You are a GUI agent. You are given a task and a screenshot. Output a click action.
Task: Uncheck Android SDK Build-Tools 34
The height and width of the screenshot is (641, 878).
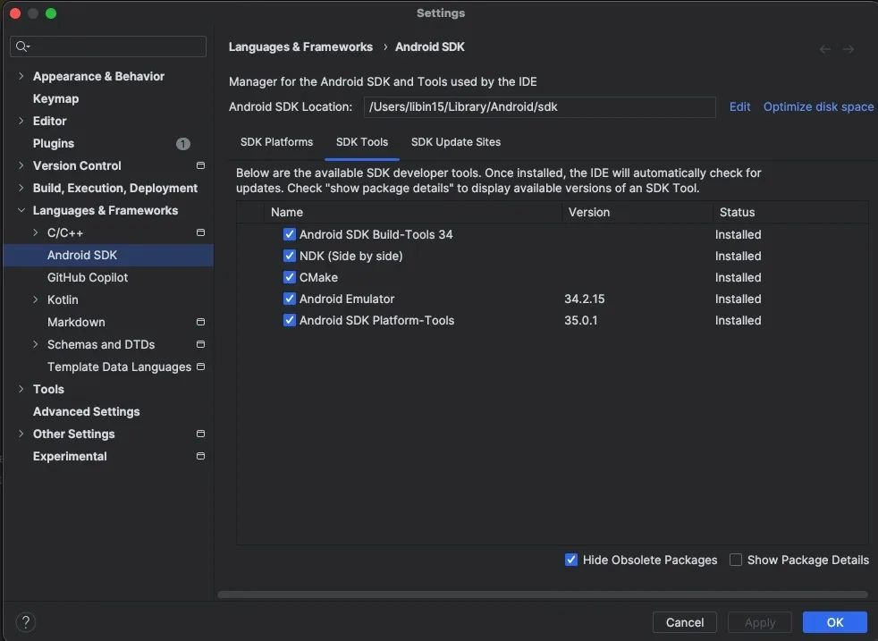pos(290,234)
